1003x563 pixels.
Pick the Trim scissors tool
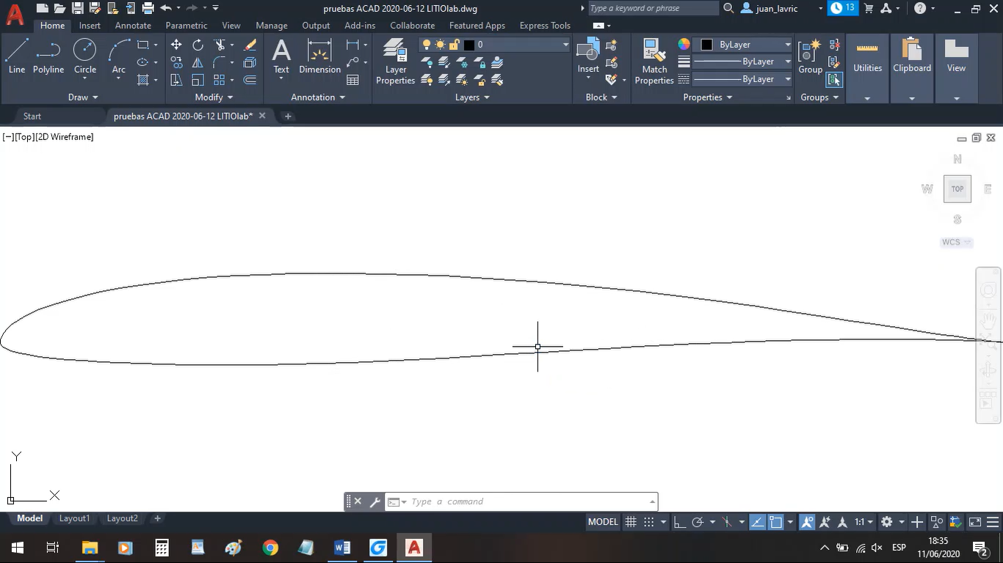(220, 45)
